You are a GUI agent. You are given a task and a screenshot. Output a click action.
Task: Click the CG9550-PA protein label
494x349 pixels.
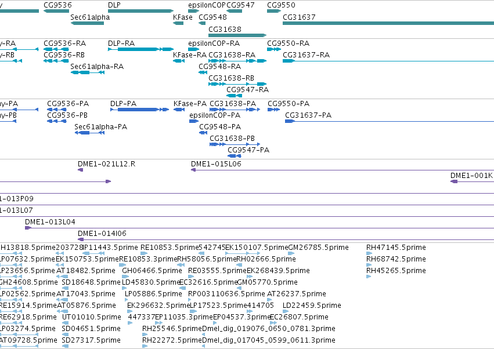pyautogui.click(x=289, y=104)
